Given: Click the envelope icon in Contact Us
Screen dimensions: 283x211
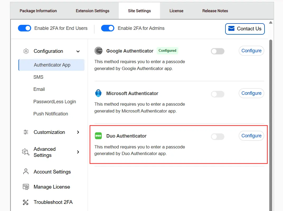Looking at the screenshot, I should tap(231, 29).
